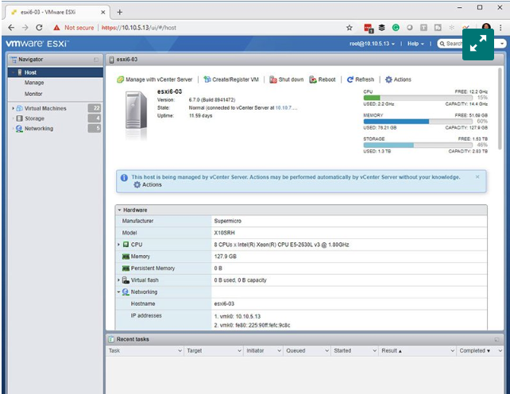Expand the CPU hardware row
The width and height of the screenshot is (510, 394).
click(x=118, y=245)
